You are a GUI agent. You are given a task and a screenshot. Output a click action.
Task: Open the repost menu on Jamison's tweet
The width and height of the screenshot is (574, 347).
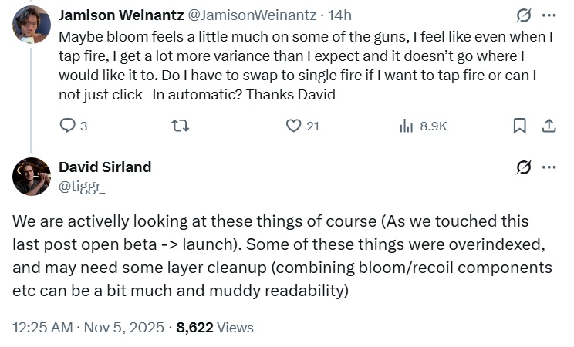[x=178, y=126]
